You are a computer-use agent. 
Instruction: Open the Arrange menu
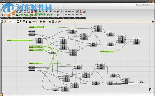click(19, 5)
